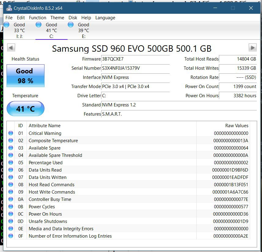This screenshot has height=252, width=262.
Task: Select the I: J: disk tab
Action: click(x=19, y=30)
